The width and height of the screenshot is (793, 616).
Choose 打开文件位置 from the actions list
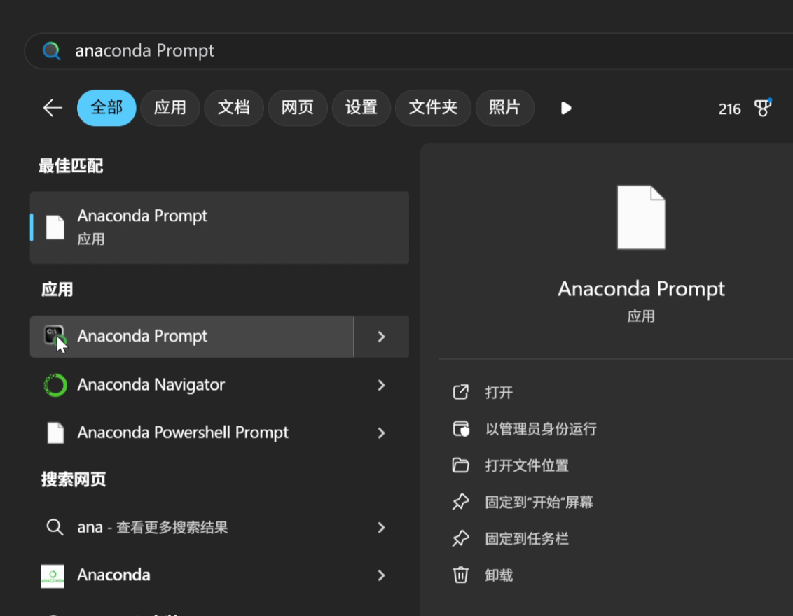[529, 465]
